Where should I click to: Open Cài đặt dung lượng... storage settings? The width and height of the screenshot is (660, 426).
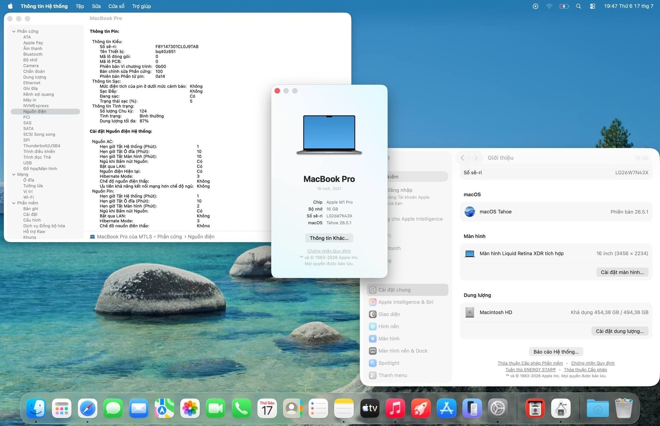619,331
